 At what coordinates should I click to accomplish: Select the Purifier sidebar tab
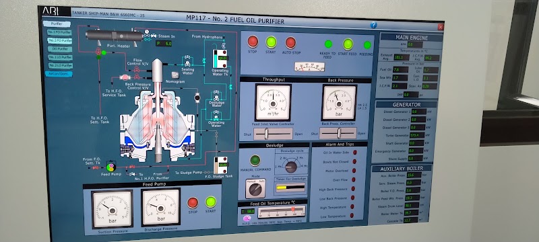[57, 24]
